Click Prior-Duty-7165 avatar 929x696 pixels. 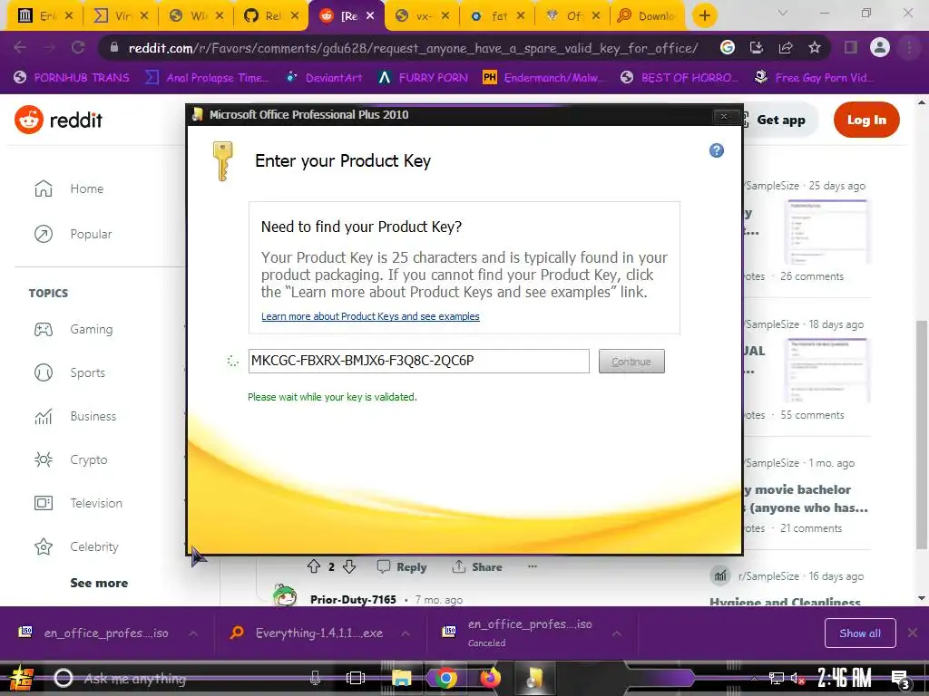(285, 595)
